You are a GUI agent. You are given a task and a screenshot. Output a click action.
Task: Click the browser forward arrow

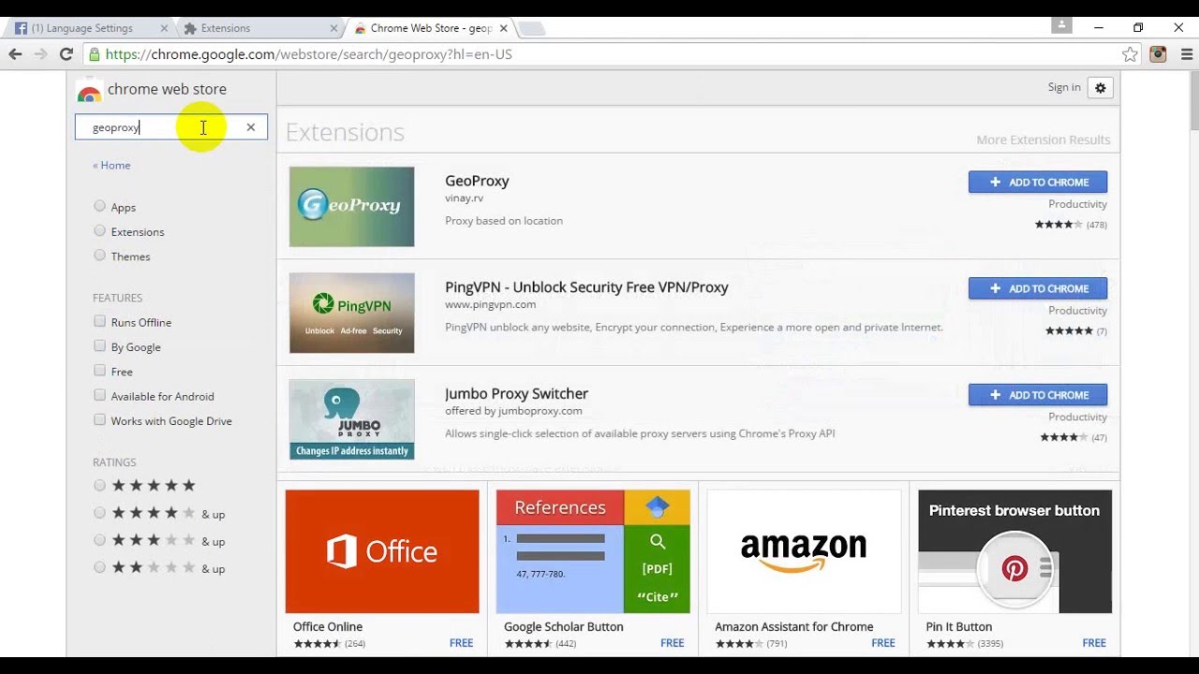pyautogui.click(x=40, y=54)
